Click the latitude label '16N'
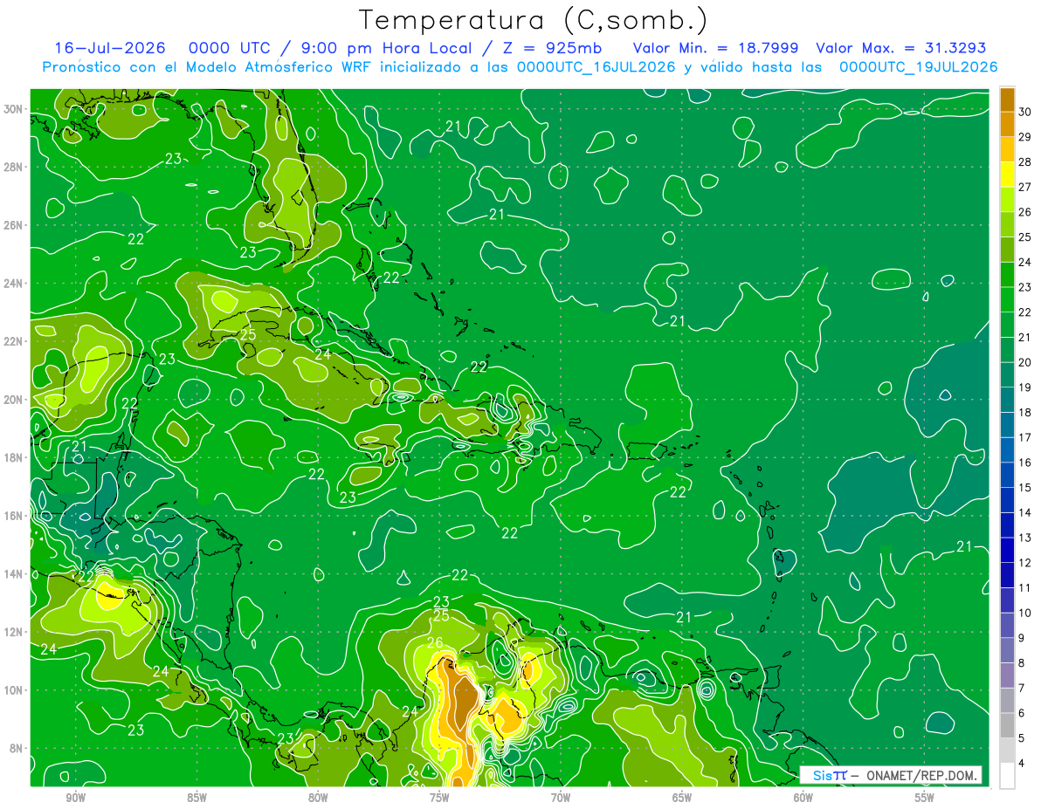 pos(14,516)
